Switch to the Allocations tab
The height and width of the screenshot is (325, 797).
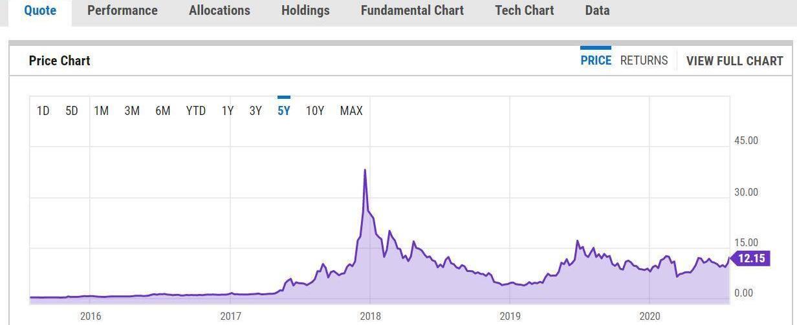coord(219,10)
